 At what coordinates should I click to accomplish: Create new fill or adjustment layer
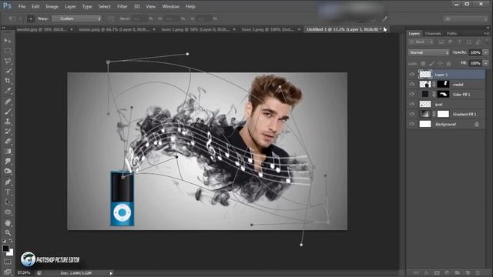click(447, 272)
